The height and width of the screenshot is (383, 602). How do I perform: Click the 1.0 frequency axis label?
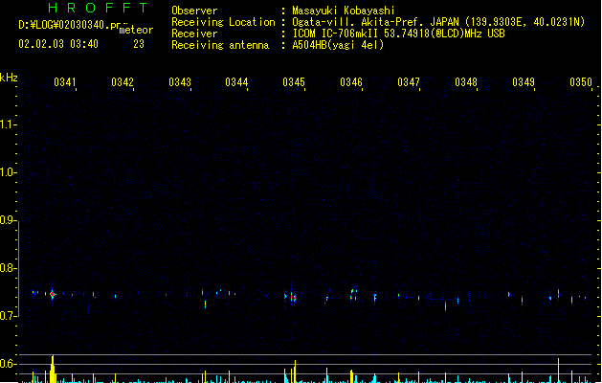pyautogui.click(x=8, y=172)
